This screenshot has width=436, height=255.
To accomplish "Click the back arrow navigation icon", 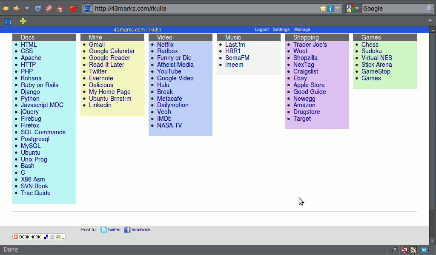I will [6, 8].
